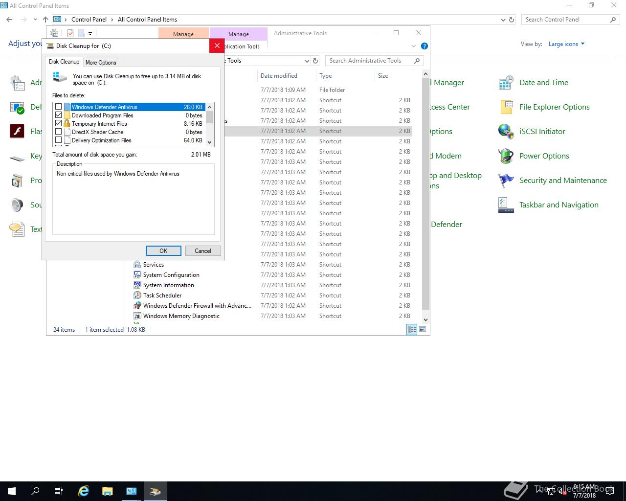Cancel the Disk Cleanup dialog
Screen dimensions: 626x501
coord(203,250)
